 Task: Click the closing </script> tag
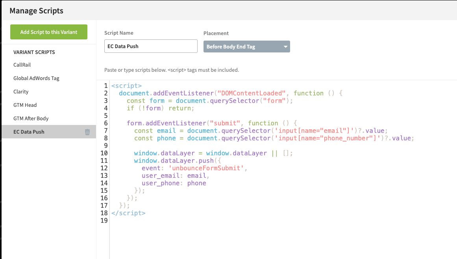coord(128,213)
